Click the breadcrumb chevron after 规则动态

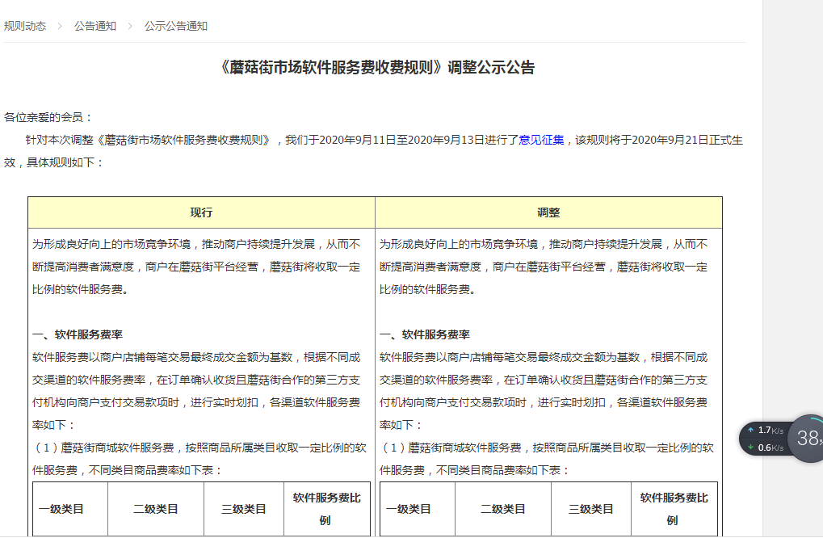[60, 26]
